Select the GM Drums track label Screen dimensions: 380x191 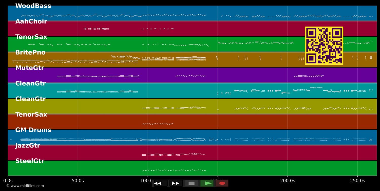33,130
